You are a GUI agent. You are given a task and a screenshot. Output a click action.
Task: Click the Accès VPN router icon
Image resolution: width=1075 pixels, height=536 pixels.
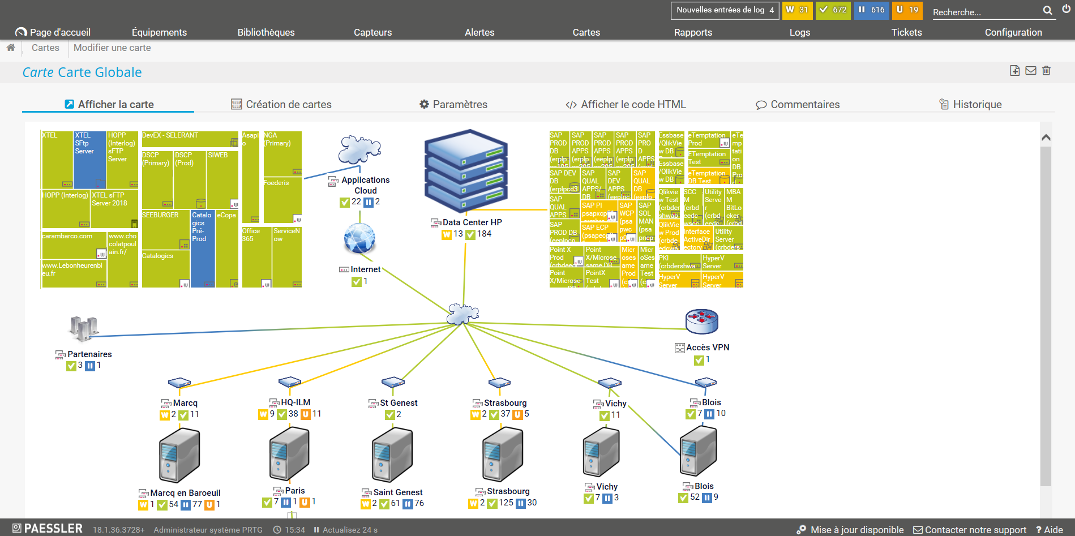702,321
